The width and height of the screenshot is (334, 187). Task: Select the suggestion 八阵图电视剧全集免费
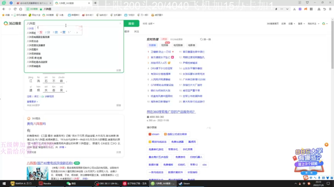click(x=38, y=37)
